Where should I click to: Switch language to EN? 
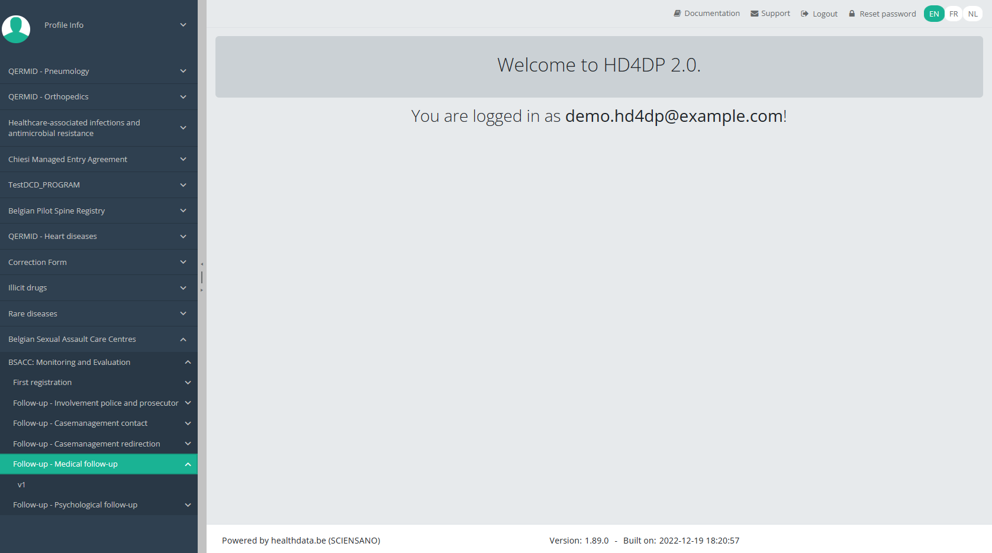click(x=933, y=14)
